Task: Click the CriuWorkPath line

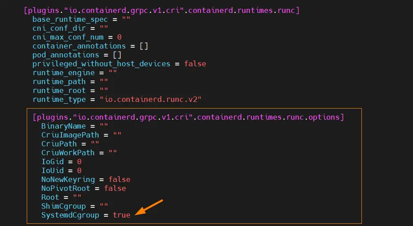Action: (x=79, y=153)
